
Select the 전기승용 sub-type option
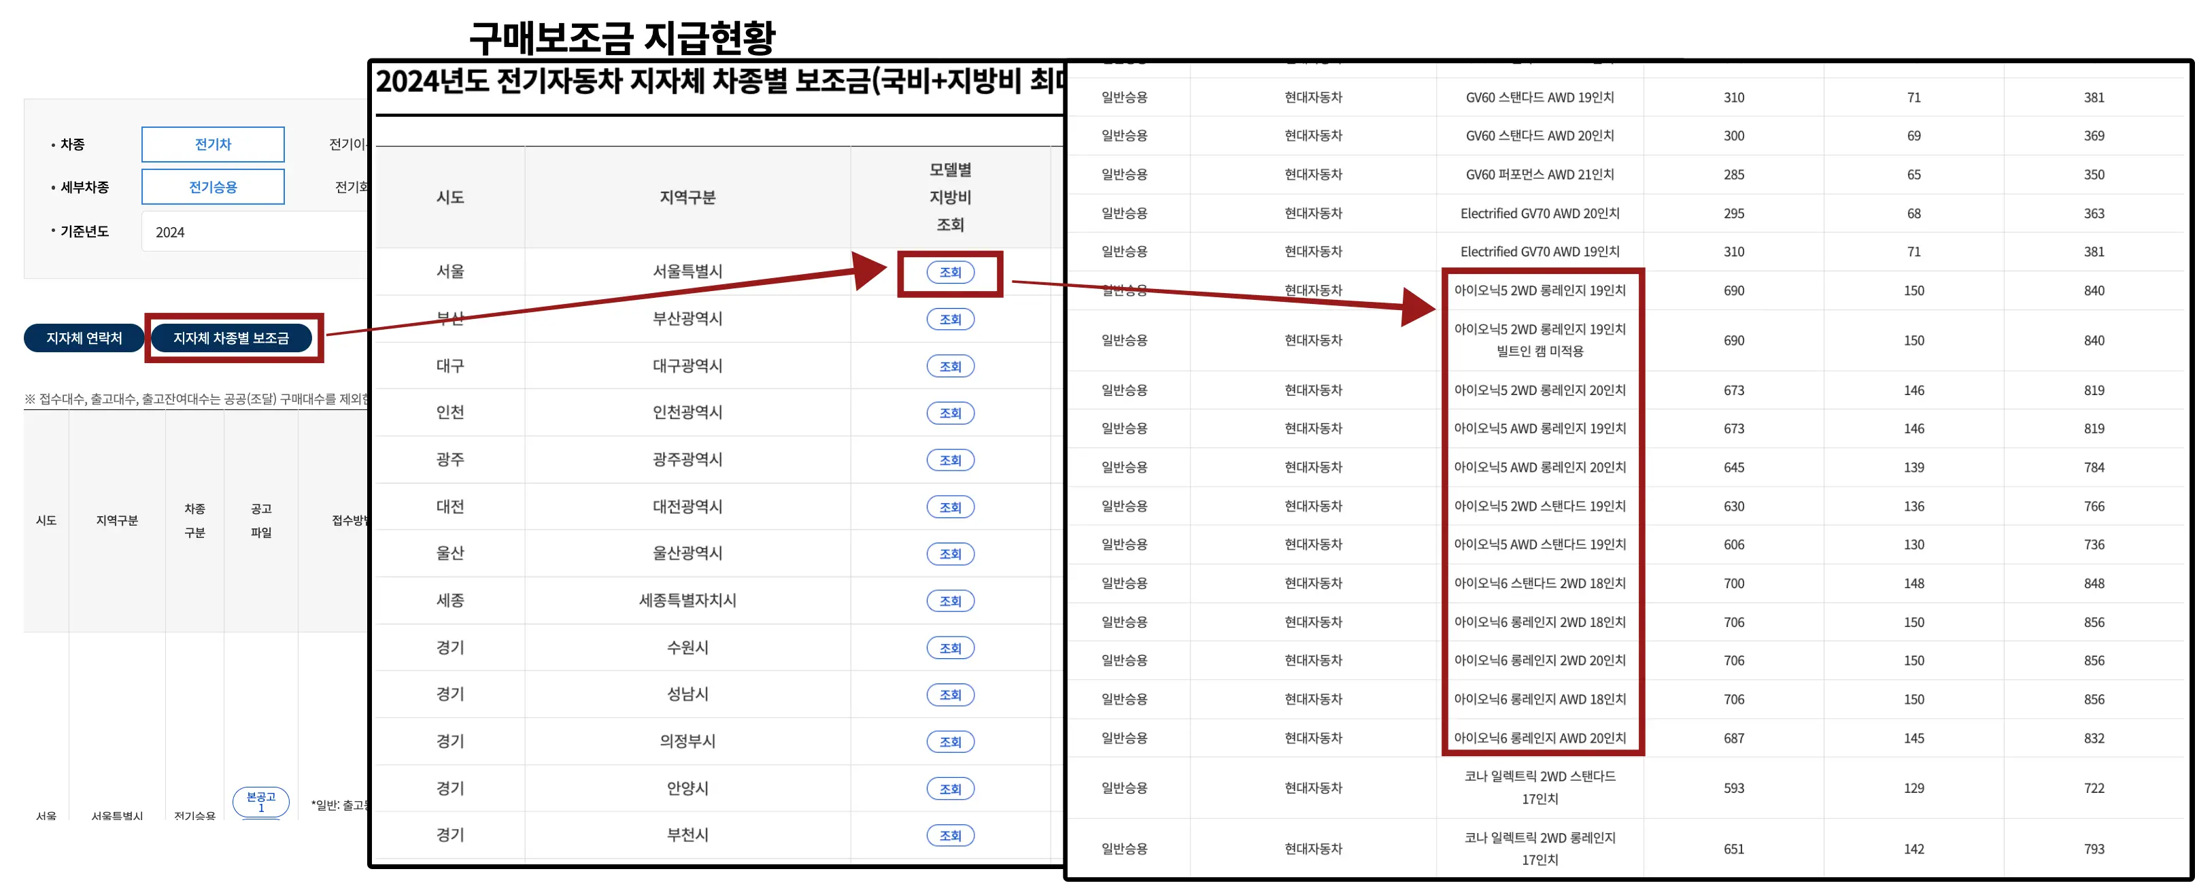[x=212, y=186]
